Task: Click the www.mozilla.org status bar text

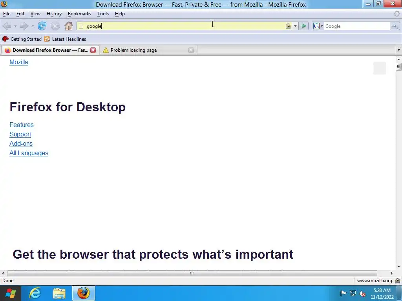Action: click(x=375, y=281)
